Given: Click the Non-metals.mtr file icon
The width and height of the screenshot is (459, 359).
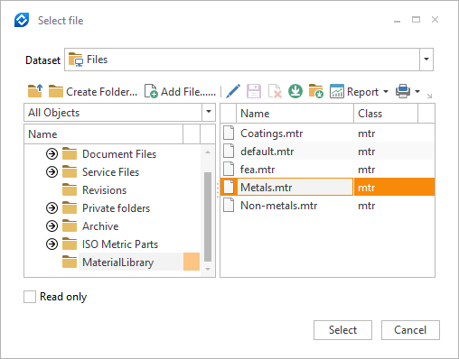Looking at the screenshot, I should (x=229, y=205).
